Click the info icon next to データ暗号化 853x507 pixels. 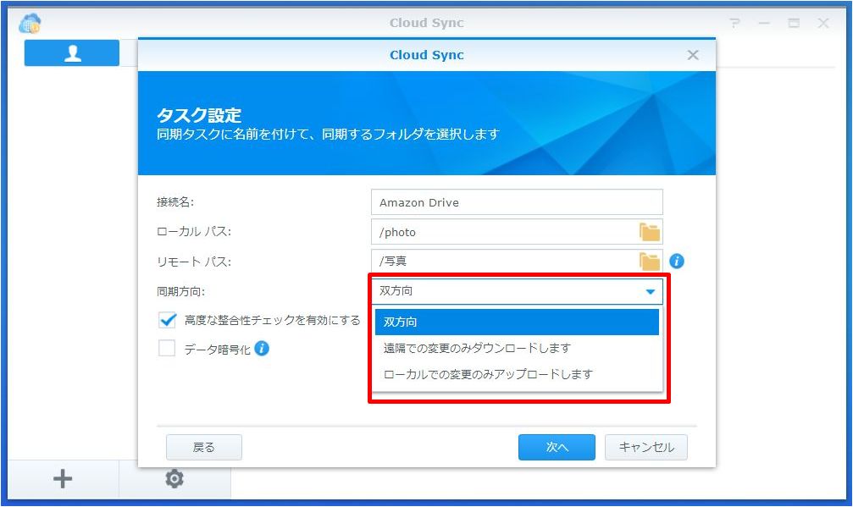coord(260,349)
